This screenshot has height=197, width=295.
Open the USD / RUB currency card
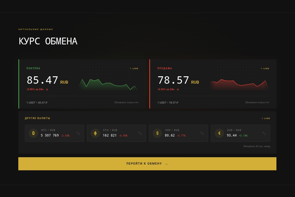pos(178,133)
